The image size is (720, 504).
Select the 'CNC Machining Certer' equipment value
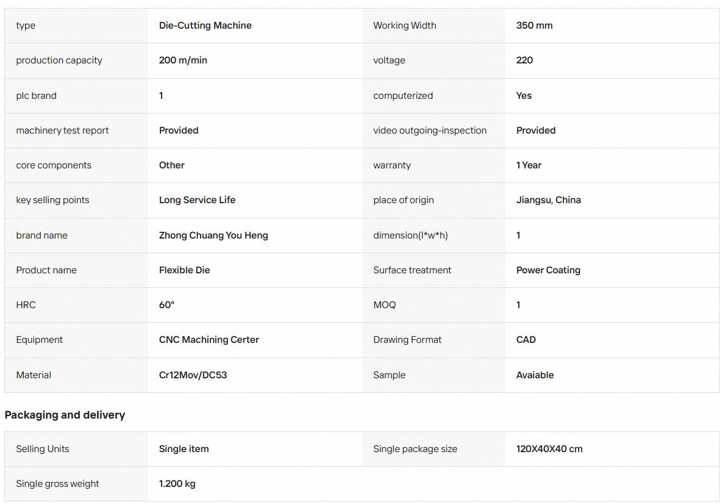coord(209,340)
